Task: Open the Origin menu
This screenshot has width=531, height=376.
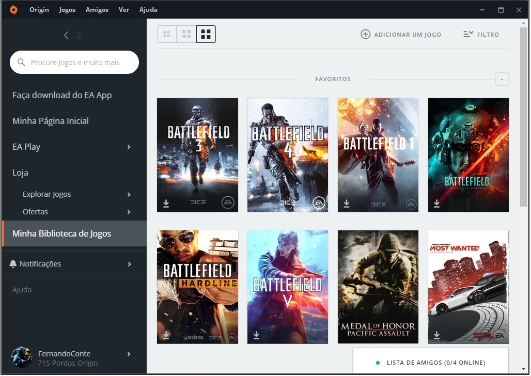Action: (x=39, y=9)
